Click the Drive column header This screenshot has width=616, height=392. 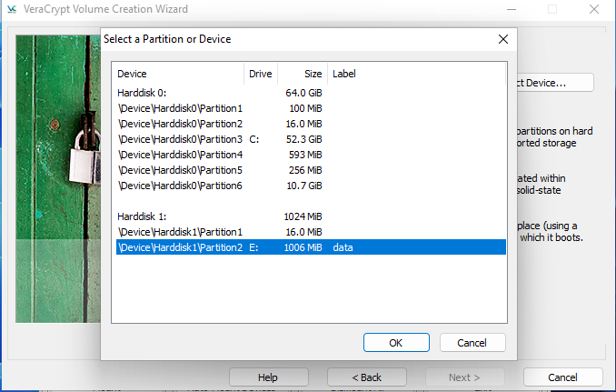[x=261, y=74]
